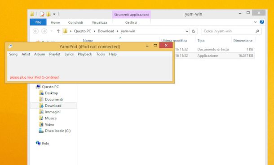Minimize the YamiPod window
Viewport: 274px width, 165px height.
[147, 46]
